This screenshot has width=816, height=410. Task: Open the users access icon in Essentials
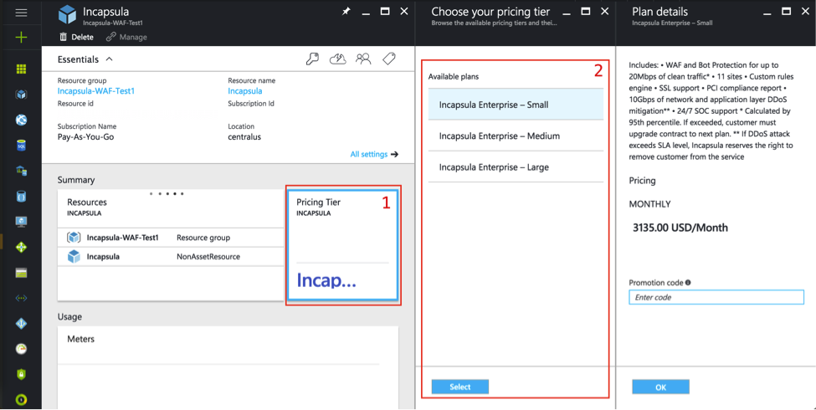click(x=363, y=59)
